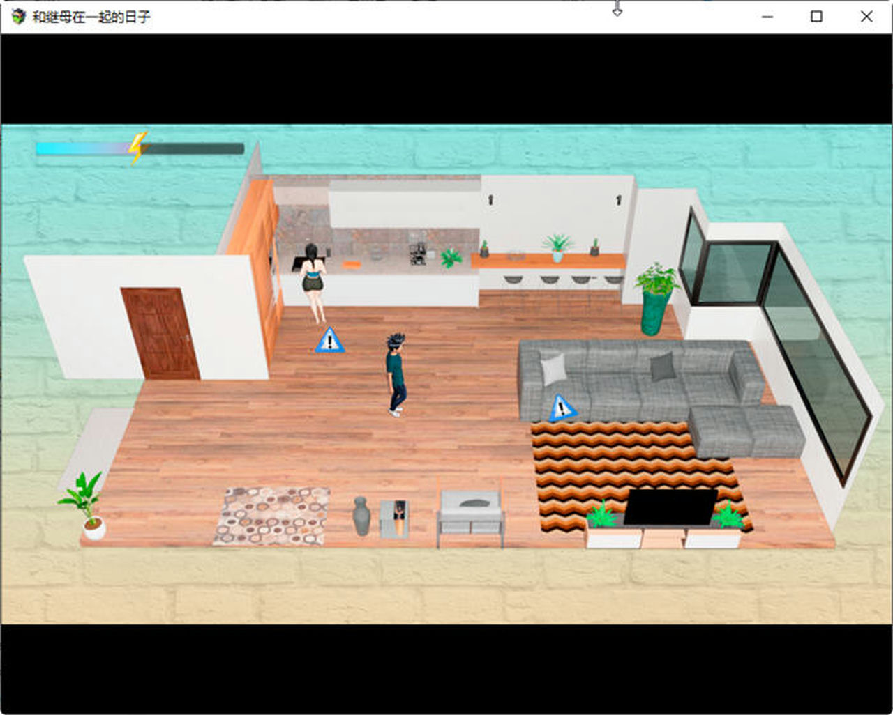Click the tall potted plant in teal pot

coord(656,298)
